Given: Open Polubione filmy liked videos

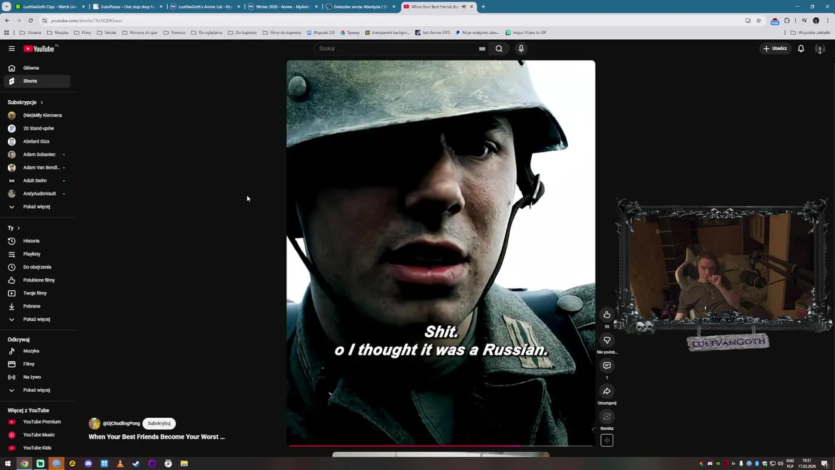Looking at the screenshot, I should pos(36,280).
